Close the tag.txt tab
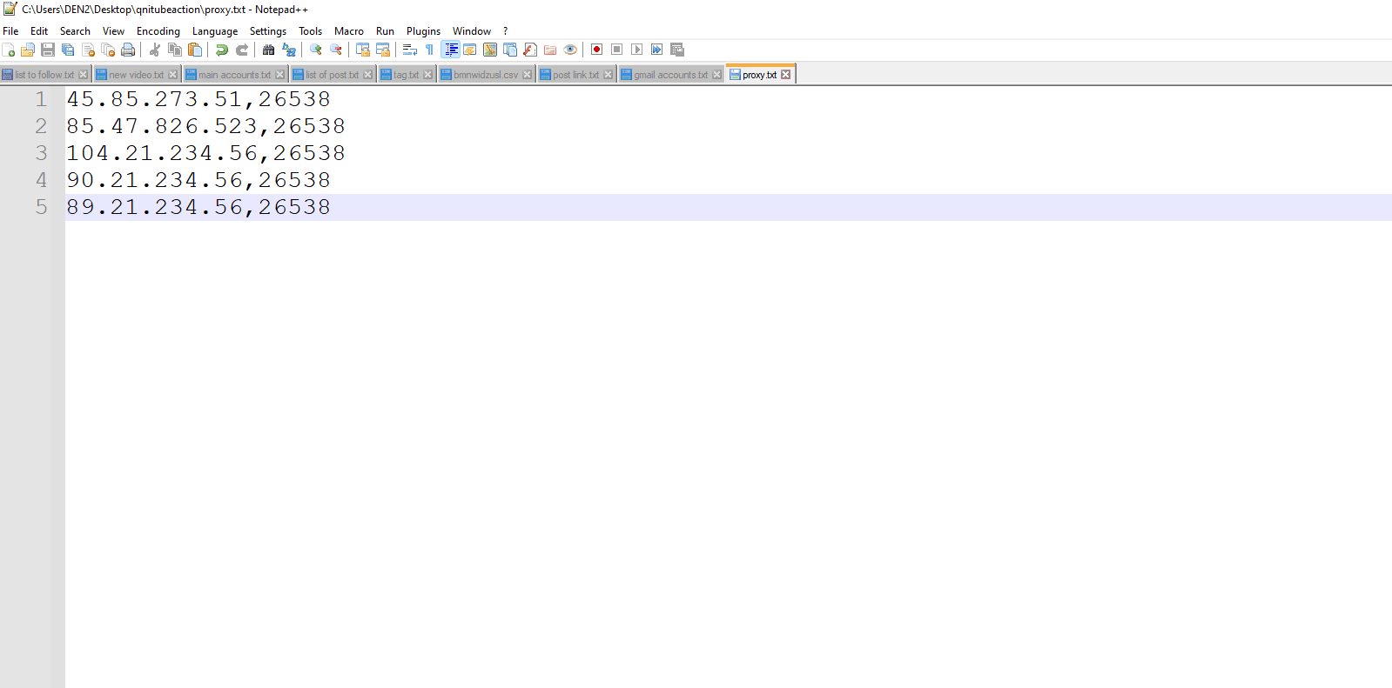 (428, 75)
